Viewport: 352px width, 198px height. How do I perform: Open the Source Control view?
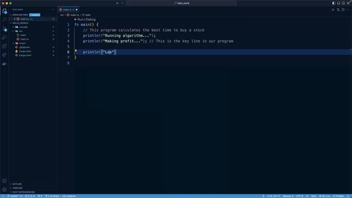[4, 29]
